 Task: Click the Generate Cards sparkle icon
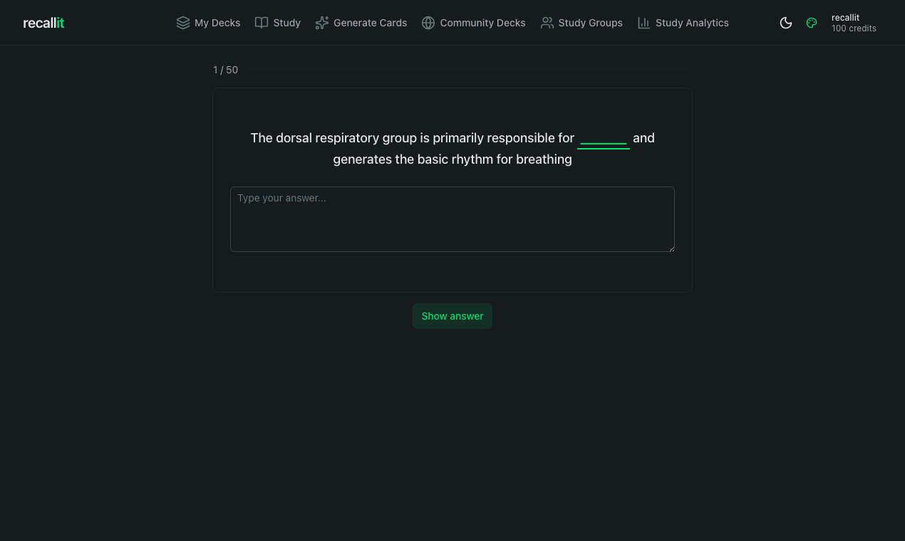(322, 22)
